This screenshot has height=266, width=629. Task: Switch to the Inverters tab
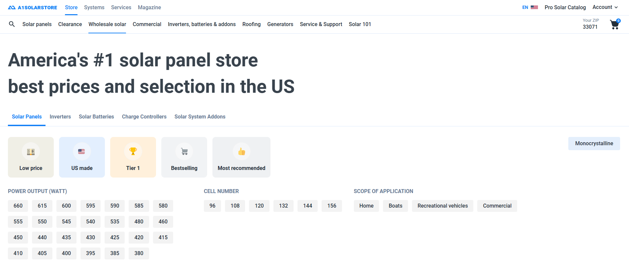point(60,117)
